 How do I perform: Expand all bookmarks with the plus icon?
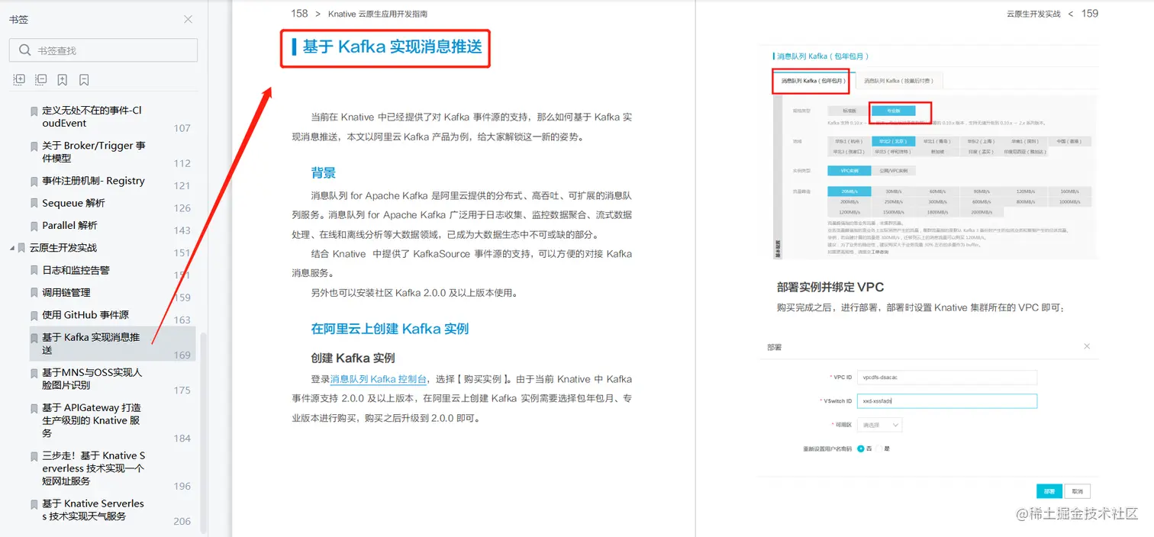click(20, 79)
